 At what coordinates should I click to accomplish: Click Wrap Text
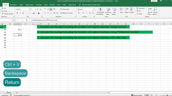click(x=64, y=9)
